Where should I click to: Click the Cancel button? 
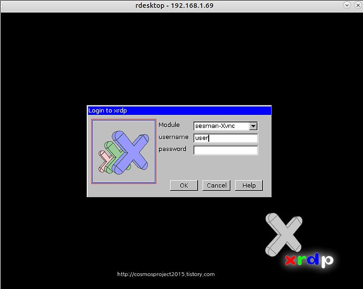tap(216, 186)
